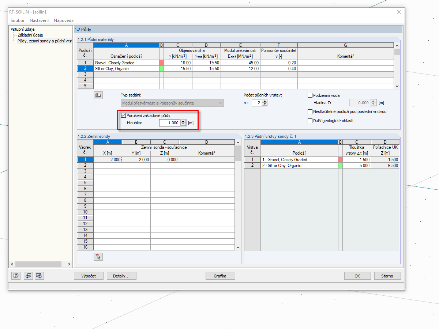
Task: Click the 16.00 unit weight cell
Action: coord(178,63)
